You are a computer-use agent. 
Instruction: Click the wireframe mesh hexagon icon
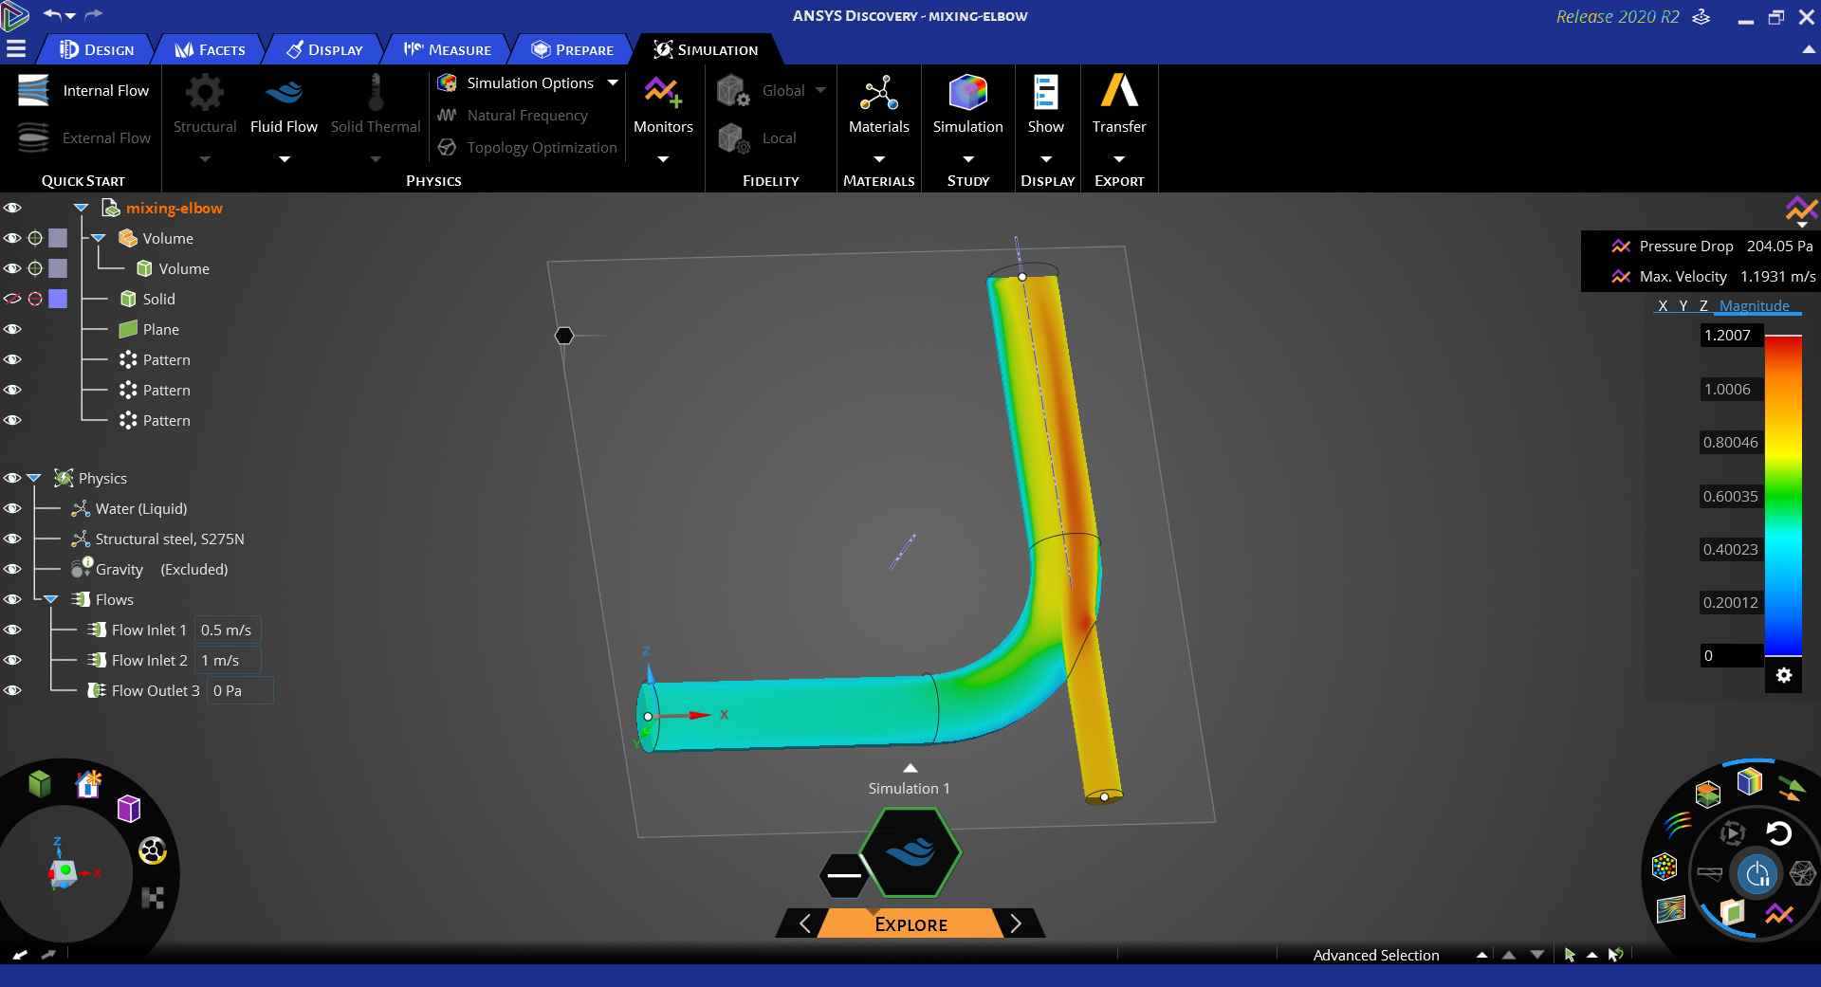tap(1803, 873)
